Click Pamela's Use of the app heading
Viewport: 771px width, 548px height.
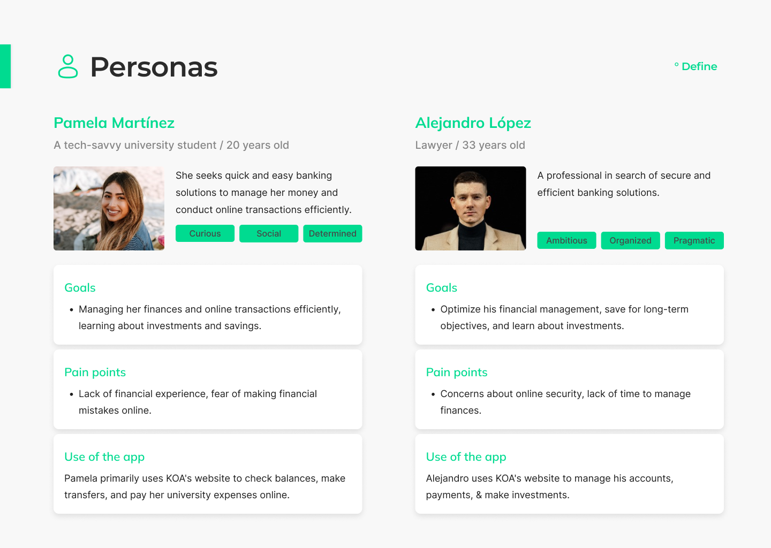[104, 457]
